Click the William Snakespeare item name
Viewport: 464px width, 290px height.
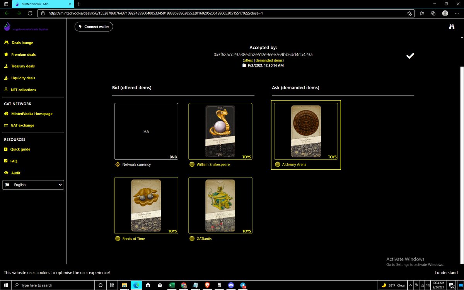coord(213,164)
